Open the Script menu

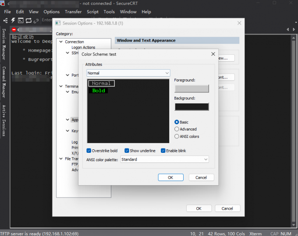click(92, 11)
